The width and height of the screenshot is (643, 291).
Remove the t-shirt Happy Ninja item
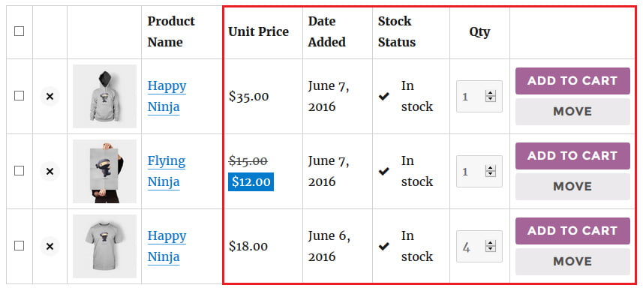click(50, 246)
